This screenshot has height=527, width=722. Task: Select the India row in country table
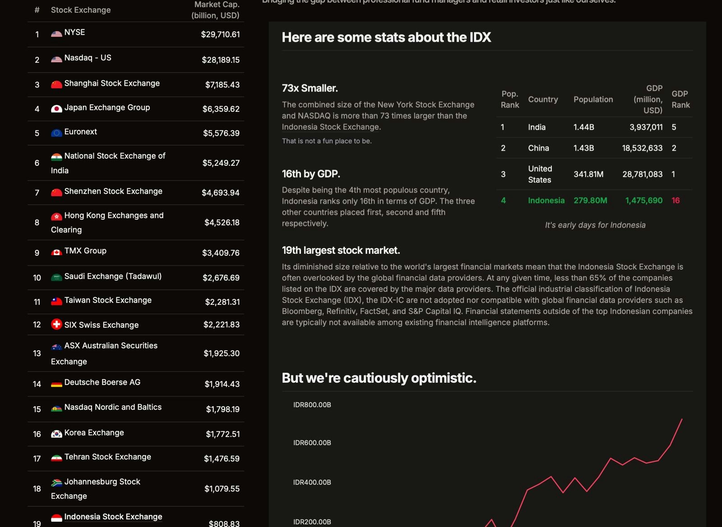(594, 127)
